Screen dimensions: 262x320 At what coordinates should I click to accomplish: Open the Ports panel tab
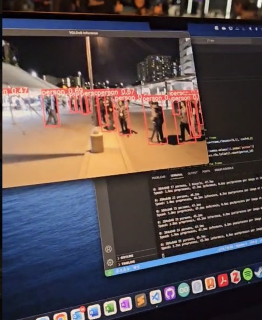[x=206, y=171]
